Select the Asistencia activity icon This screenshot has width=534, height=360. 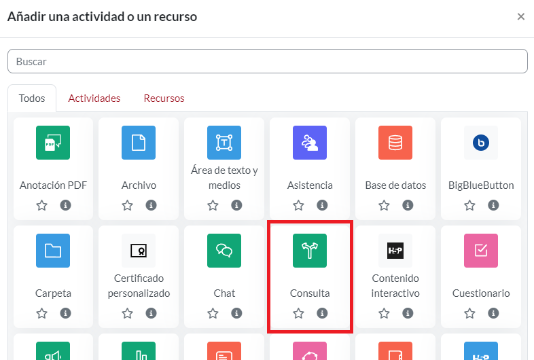[x=310, y=143]
